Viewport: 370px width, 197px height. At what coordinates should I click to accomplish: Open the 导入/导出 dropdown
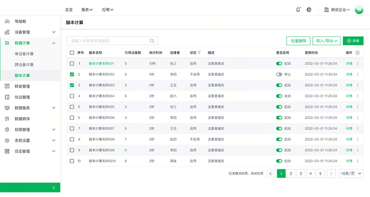pos(326,41)
